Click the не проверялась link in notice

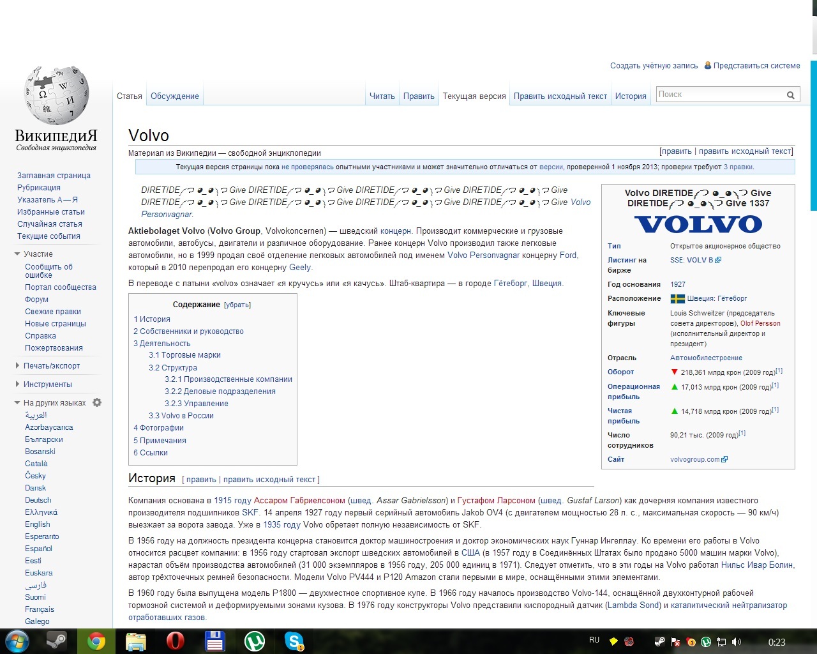308,167
